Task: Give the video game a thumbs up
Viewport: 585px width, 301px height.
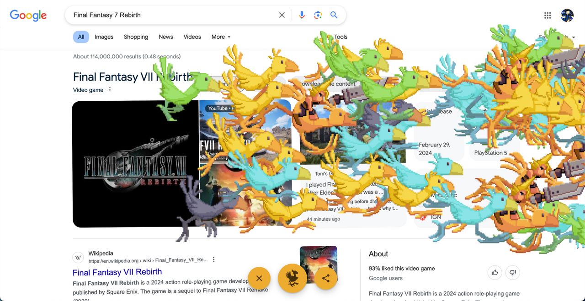Action: coord(495,273)
